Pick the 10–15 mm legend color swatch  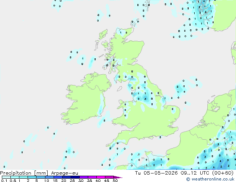click(x=49, y=177)
